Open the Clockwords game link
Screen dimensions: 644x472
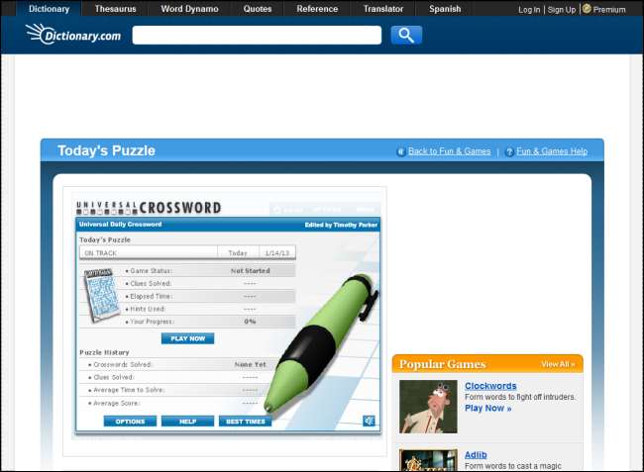pos(490,386)
